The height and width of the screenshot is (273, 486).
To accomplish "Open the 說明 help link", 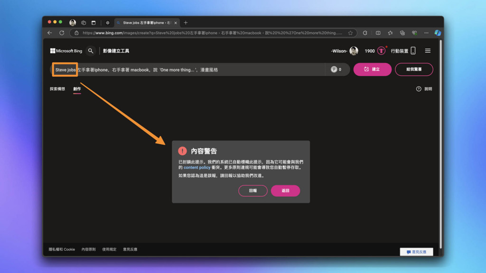I will click(x=424, y=89).
